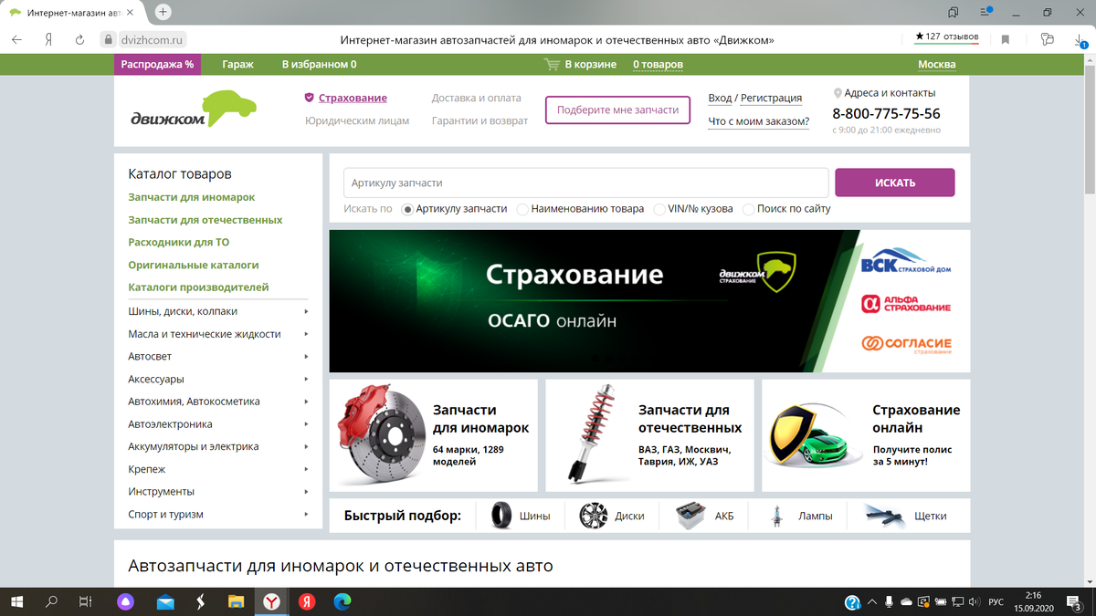Open В избранном 0 in green bar

[319, 65]
